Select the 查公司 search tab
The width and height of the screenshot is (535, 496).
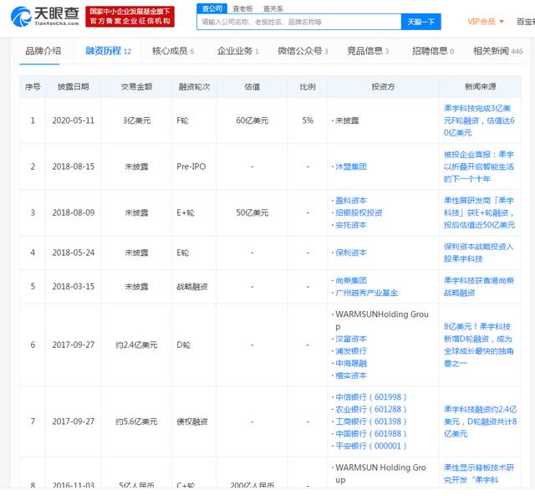click(214, 8)
